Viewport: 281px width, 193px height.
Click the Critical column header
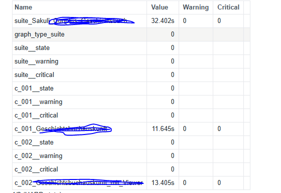[x=228, y=7]
